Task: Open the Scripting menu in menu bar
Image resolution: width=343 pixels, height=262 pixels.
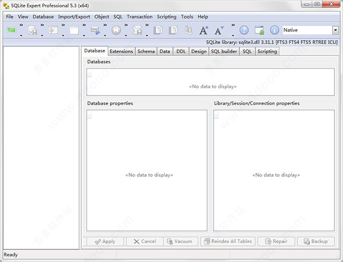Action: click(x=166, y=17)
